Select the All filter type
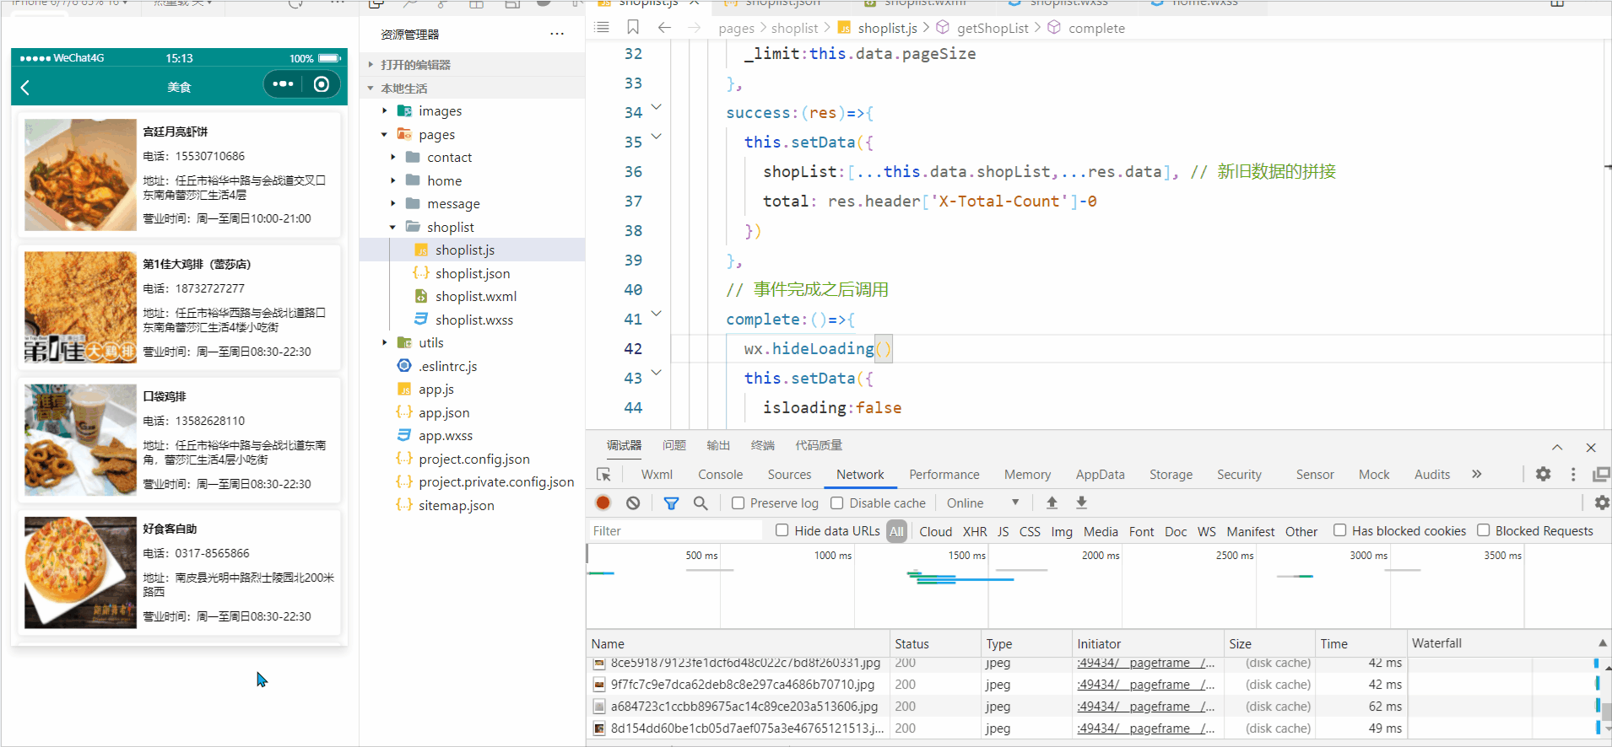The height and width of the screenshot is (747, 1612). (x=896, y=531)
